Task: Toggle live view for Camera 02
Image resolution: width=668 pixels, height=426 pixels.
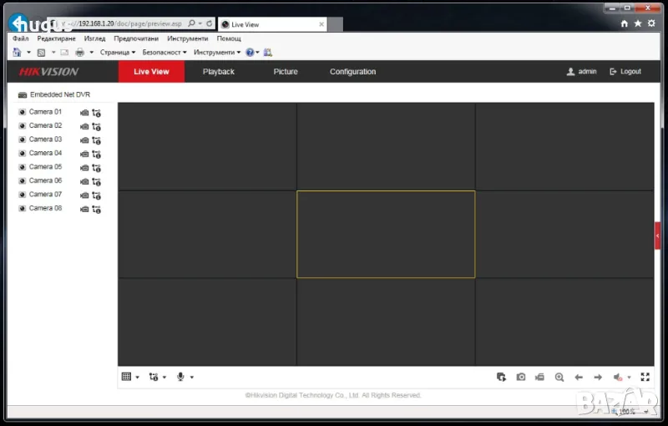Action: [23, 126]
